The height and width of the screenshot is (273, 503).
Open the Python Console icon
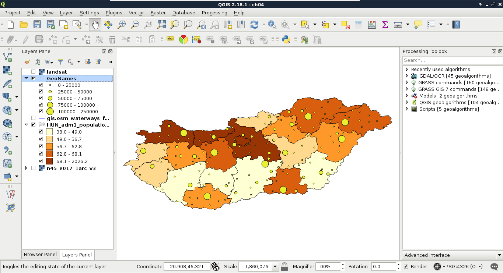286,40
